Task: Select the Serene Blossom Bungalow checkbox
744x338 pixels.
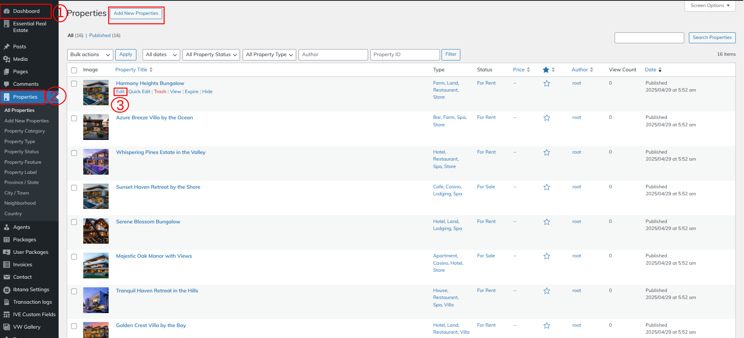Action: [74, 222]
